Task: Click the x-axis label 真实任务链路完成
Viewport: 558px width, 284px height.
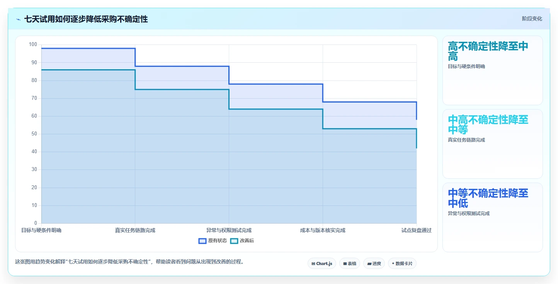Action: (135, 230)
